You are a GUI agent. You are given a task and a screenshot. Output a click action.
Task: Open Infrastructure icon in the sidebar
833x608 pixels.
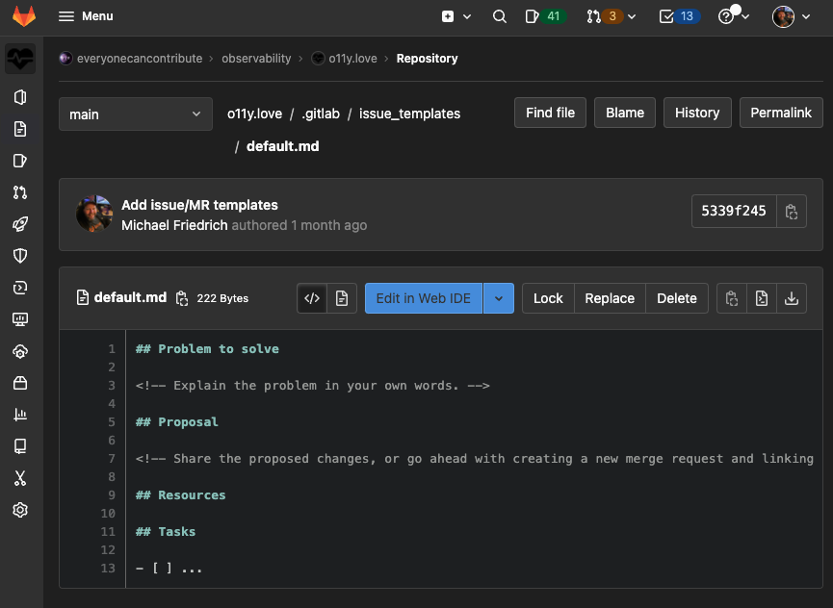pyautogui.click(x=20, y=351)
